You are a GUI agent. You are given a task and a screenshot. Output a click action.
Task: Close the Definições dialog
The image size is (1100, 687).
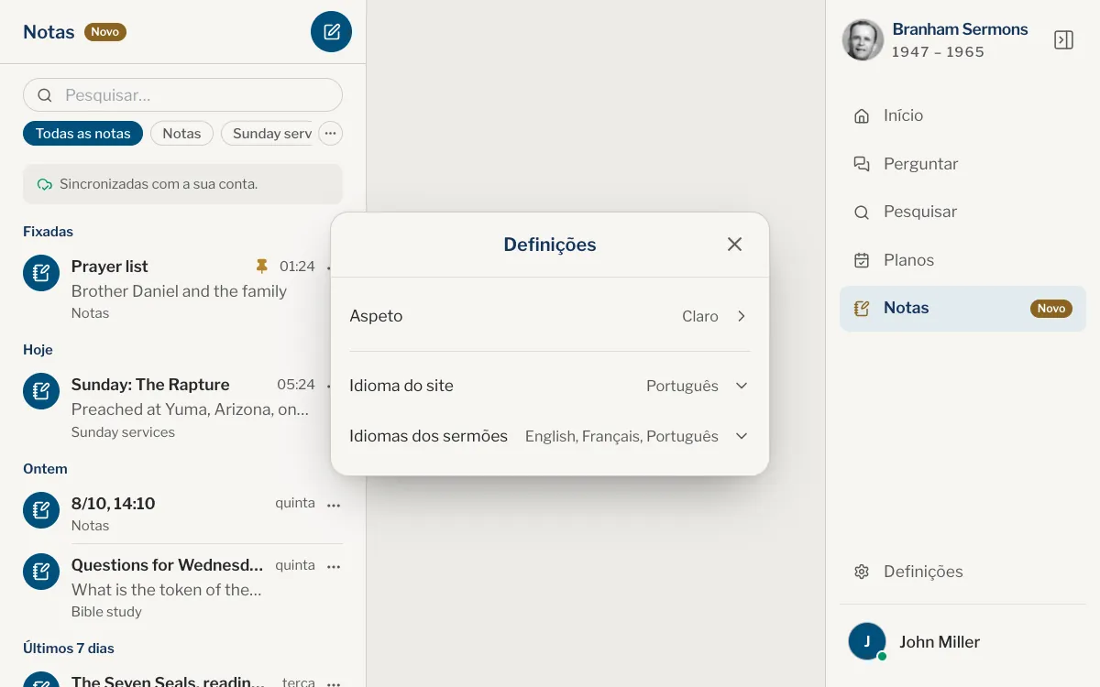click(x=734, y=245)
